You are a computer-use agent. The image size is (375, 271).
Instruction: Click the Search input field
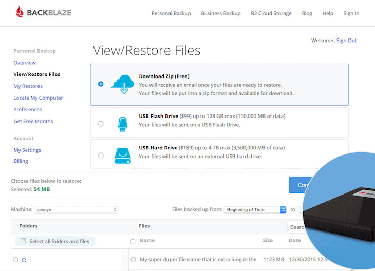coord(295,227)
